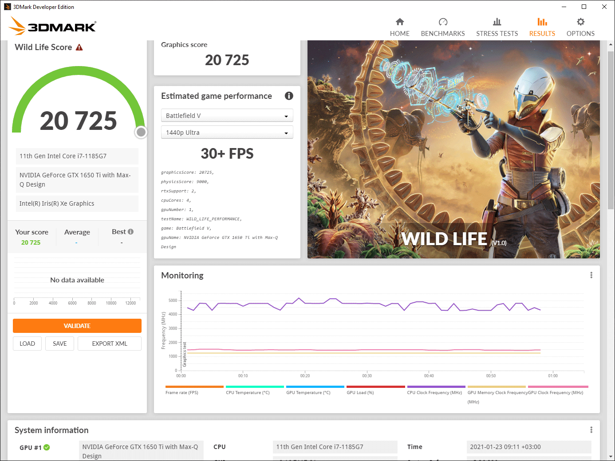Click the Benchmarks gauge icon
The image size is (615, 461).
(x=443, y=22)
